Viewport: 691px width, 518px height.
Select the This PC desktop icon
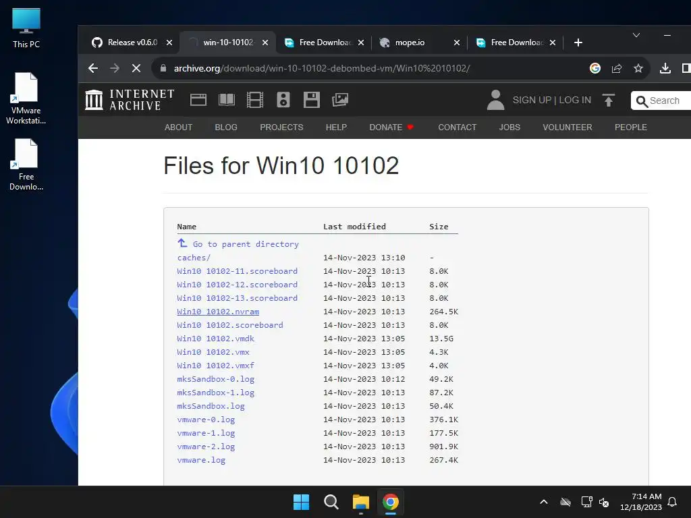(x=26, y=28)
